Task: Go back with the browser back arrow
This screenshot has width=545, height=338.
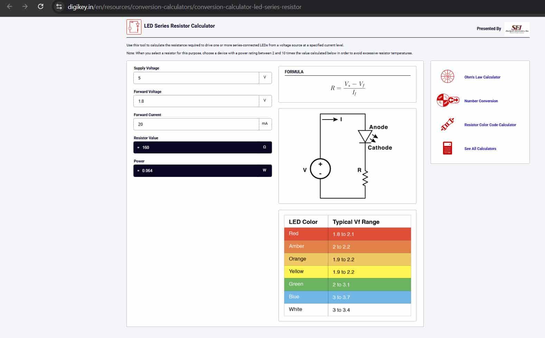Action: 9,7
